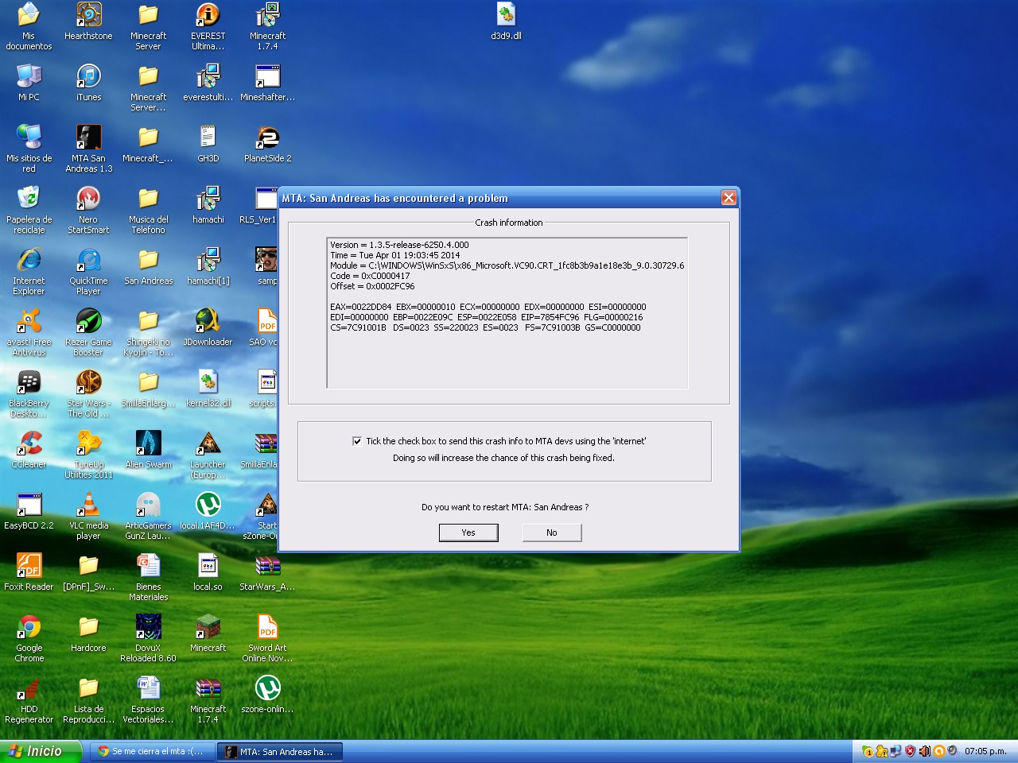
Task: Select the 'MTA: San Andreas ha...' taskbar button
Action: (280, 751)
